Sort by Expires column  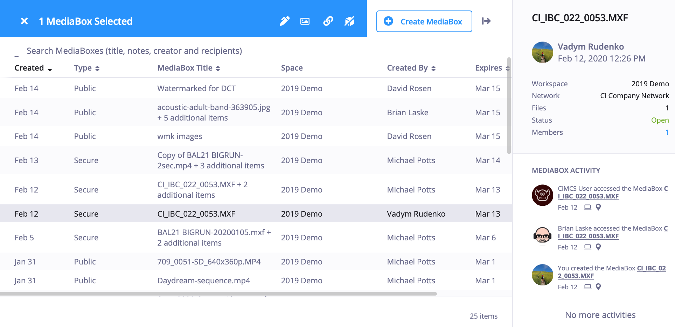[492, 68]
